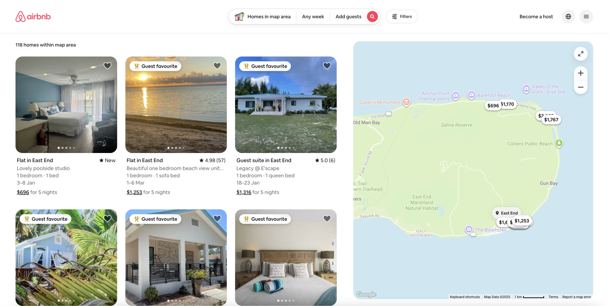Zoom in on the map

point(580,73)
